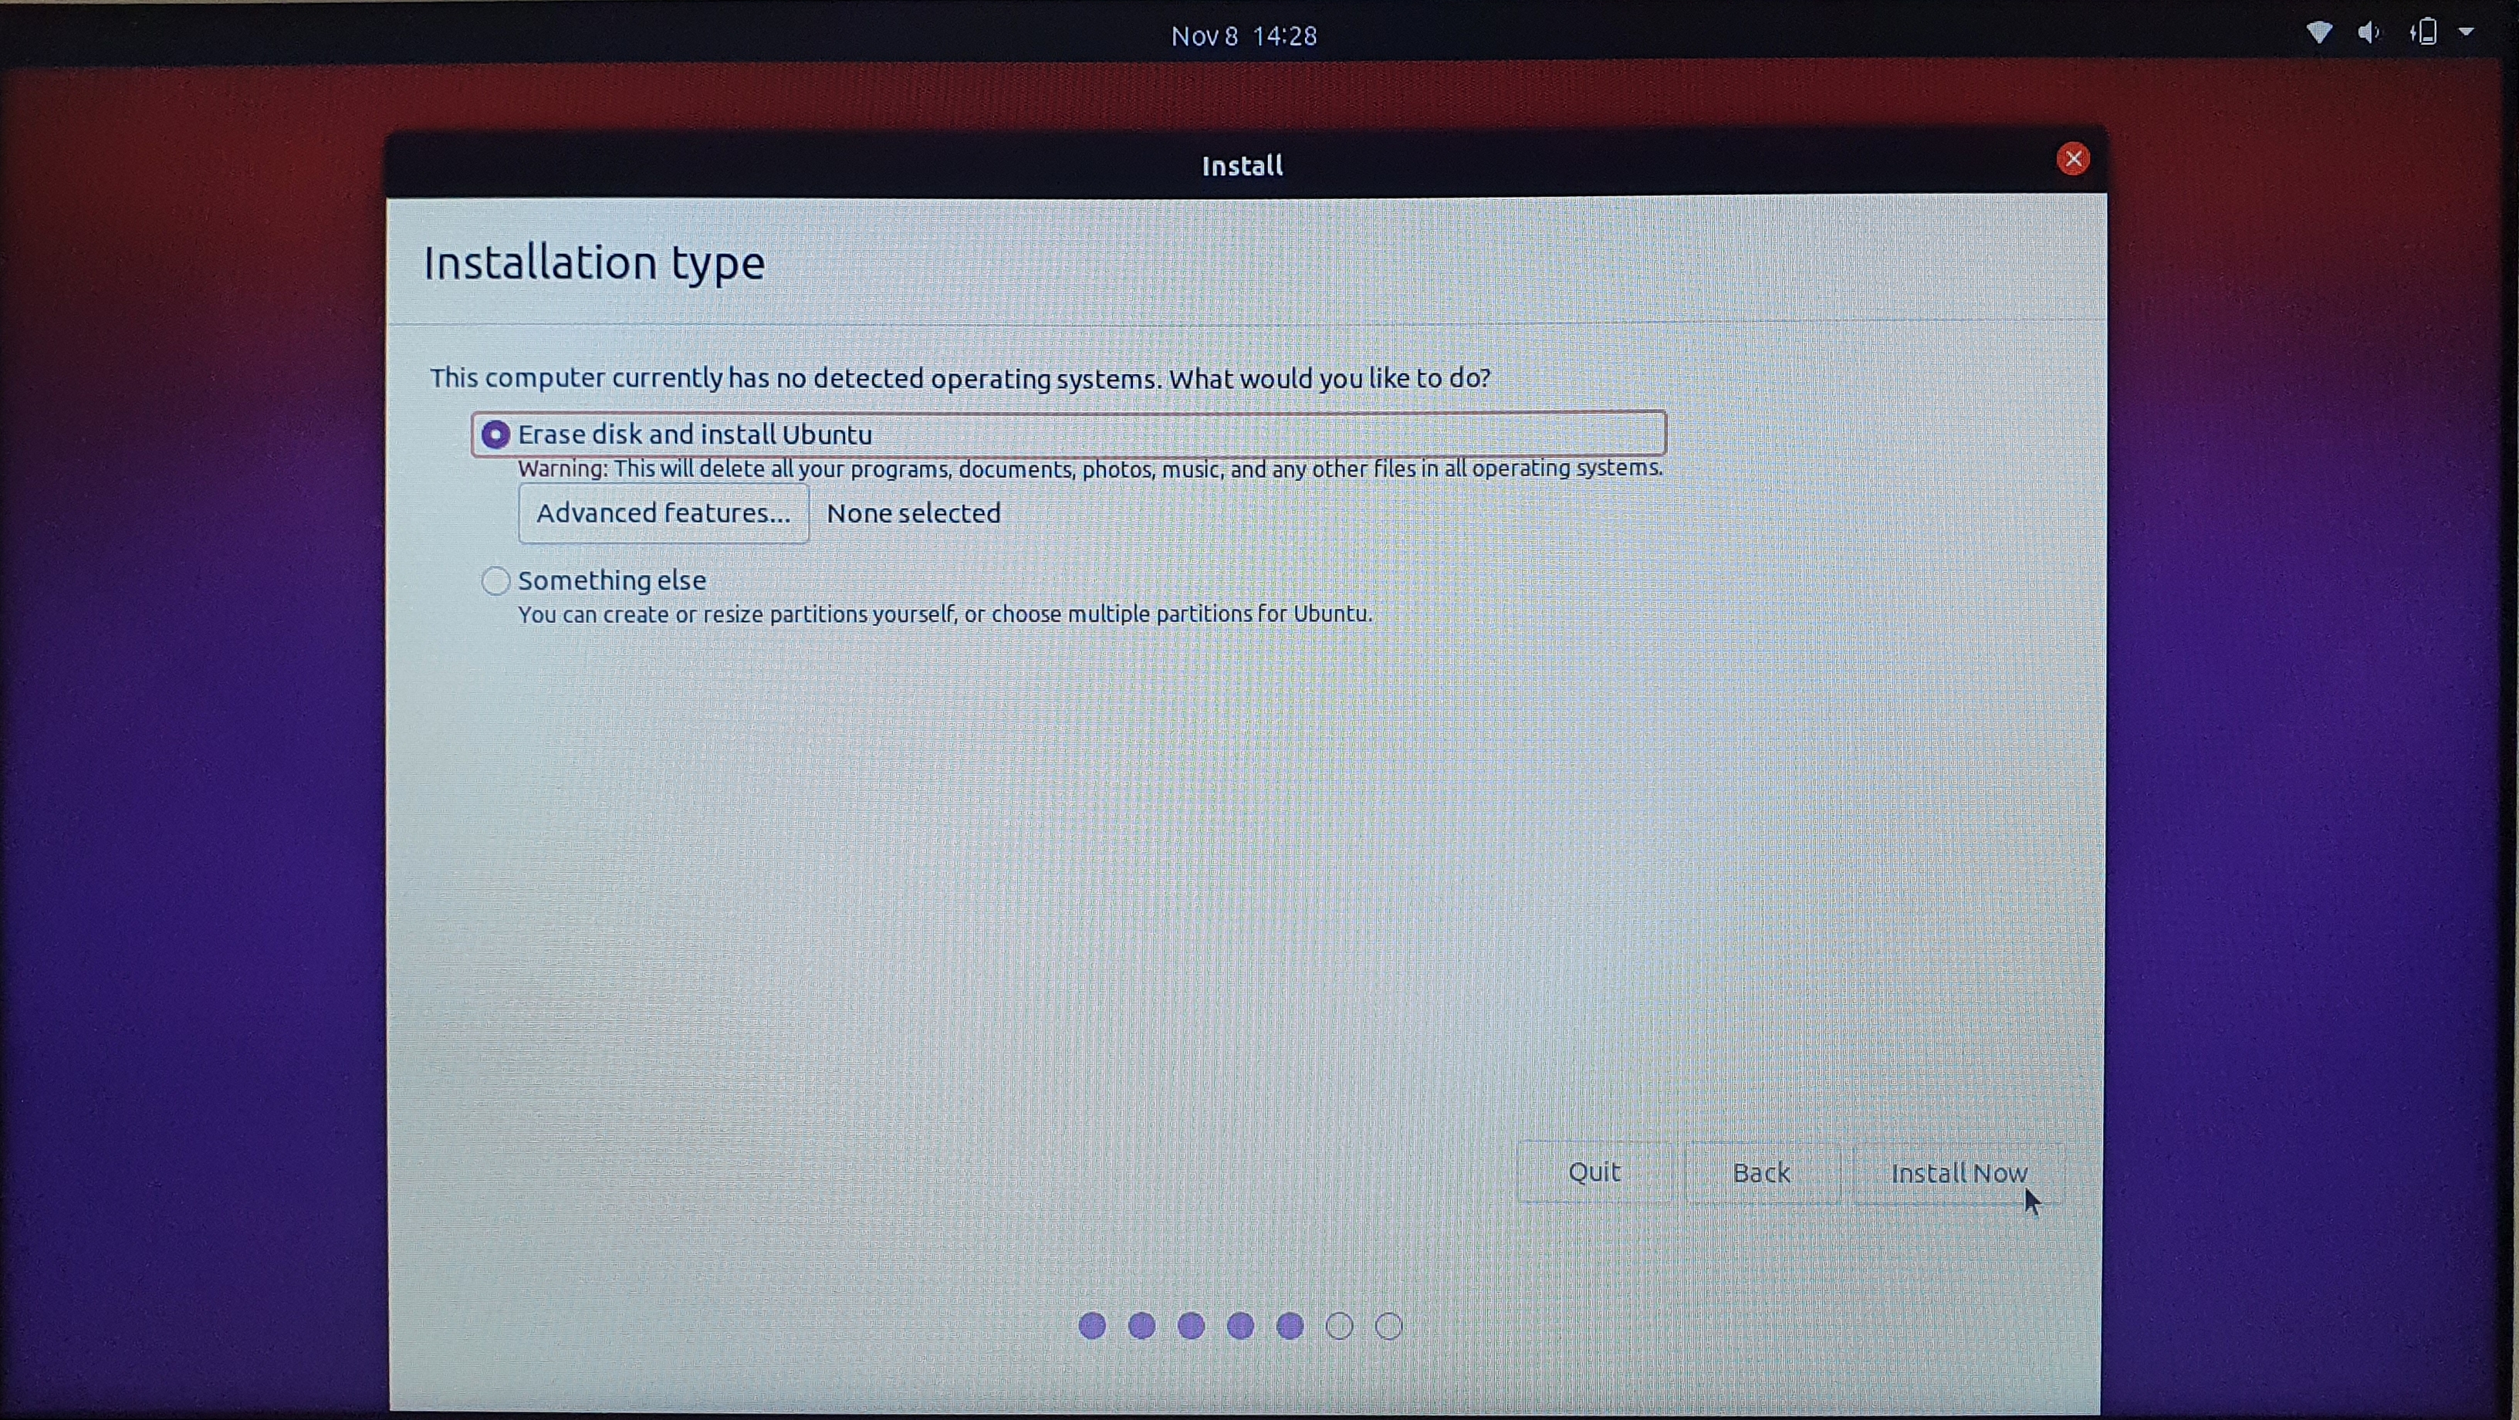Open Advanced features dialog
The height and width of the screenshot is (1420, 2519).
663,513
